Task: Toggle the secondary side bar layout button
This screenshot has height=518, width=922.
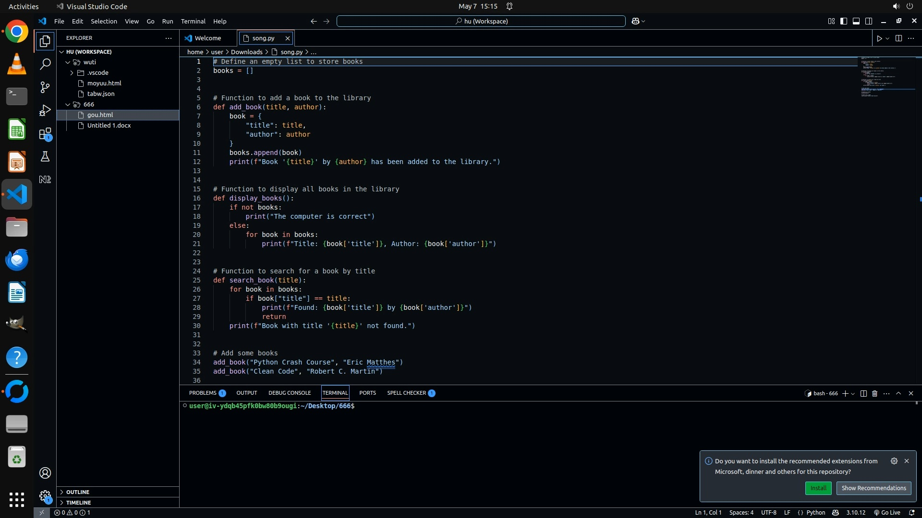Action: 869,21
